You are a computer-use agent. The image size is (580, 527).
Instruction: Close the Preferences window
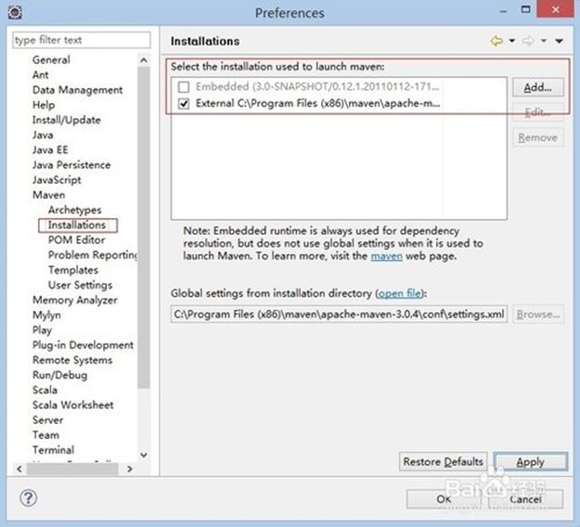coord(555,9)
